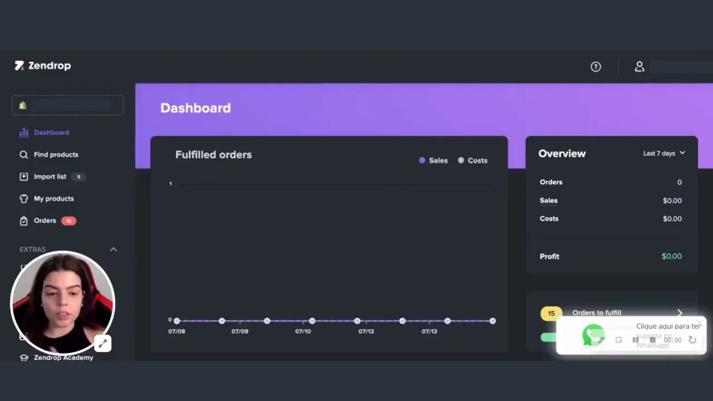Toggle the Costs legend series

pos(472,160)
